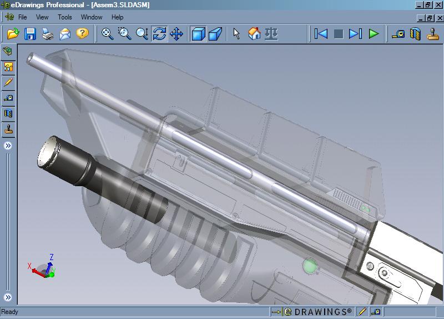The image size is (444, 319).
Task: Open the Tools menu
Action: 65,17
